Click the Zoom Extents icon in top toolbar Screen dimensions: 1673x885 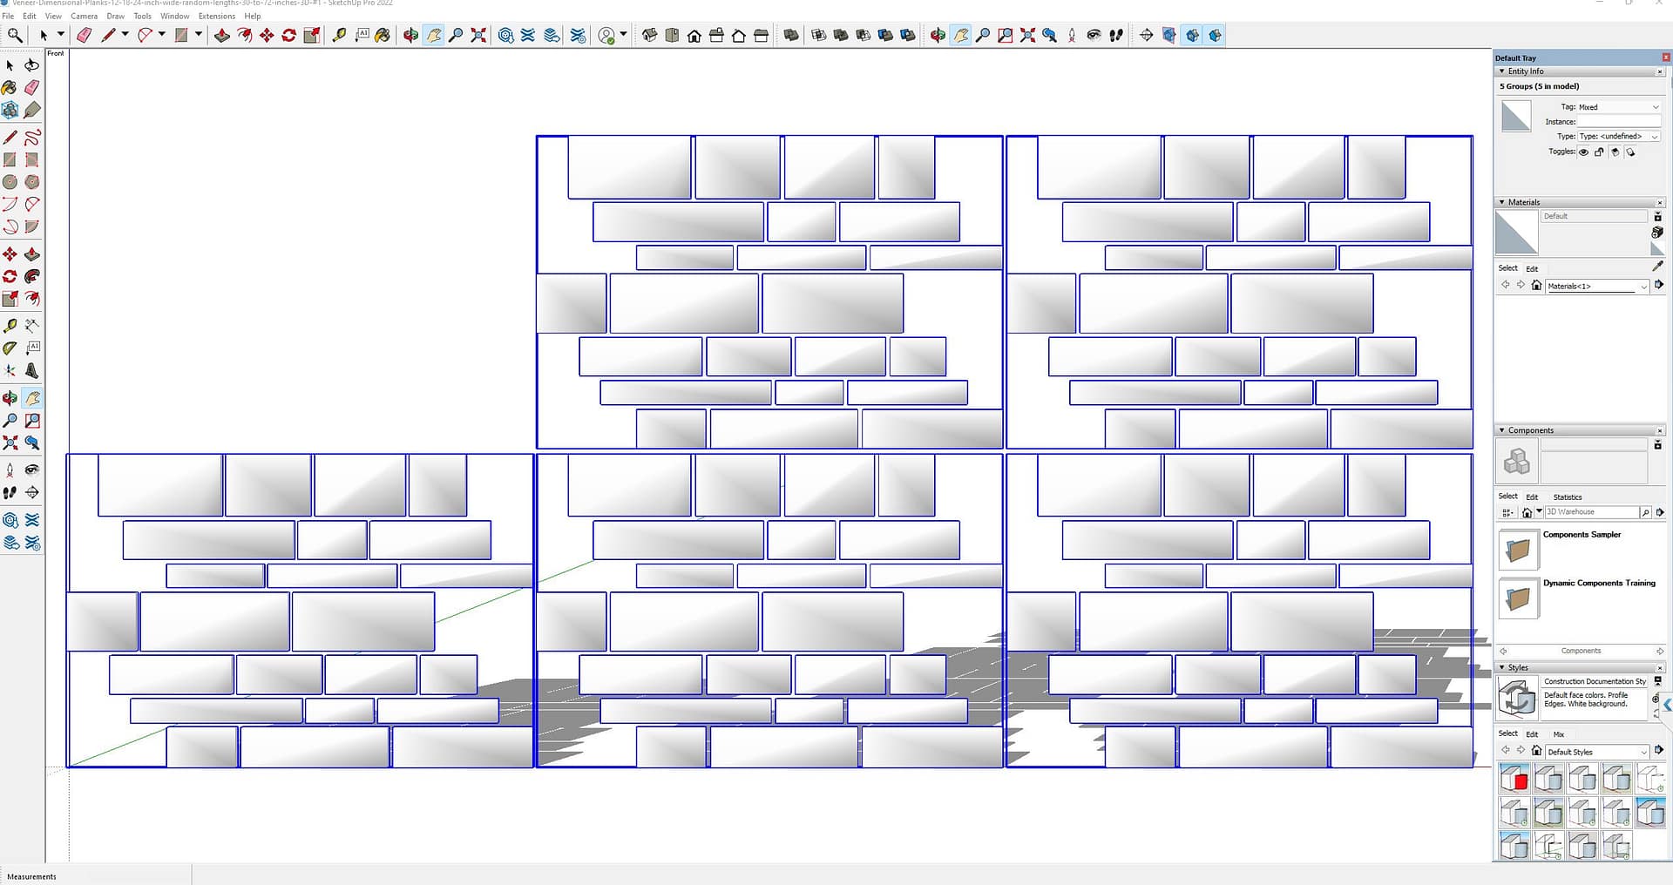(x=478, y=35)
